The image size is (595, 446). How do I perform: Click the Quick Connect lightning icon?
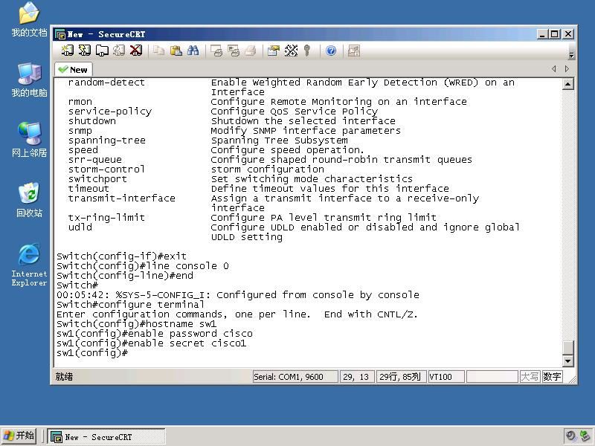tap(85, 51)
